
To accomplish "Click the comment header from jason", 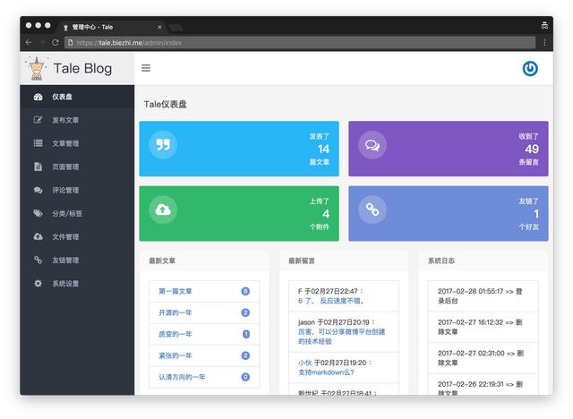I will coord(337,322).
